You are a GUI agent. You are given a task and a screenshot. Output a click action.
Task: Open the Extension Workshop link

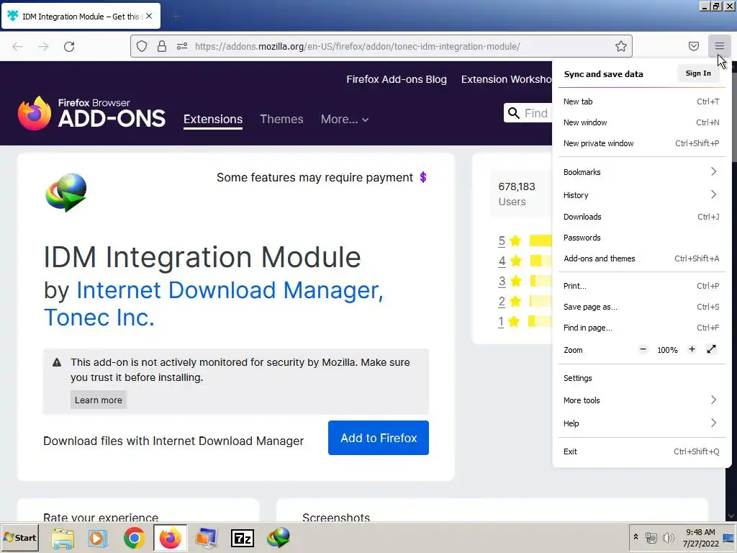(506, 79)
